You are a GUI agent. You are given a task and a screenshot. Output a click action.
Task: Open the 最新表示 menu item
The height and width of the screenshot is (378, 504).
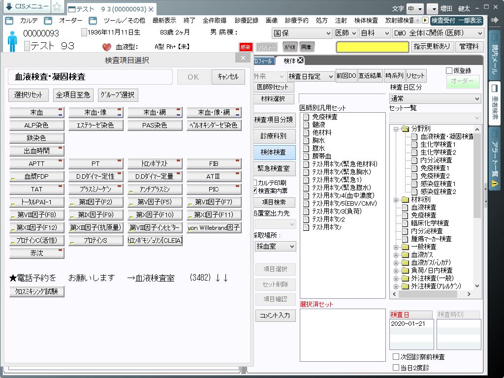pos(164,21)
